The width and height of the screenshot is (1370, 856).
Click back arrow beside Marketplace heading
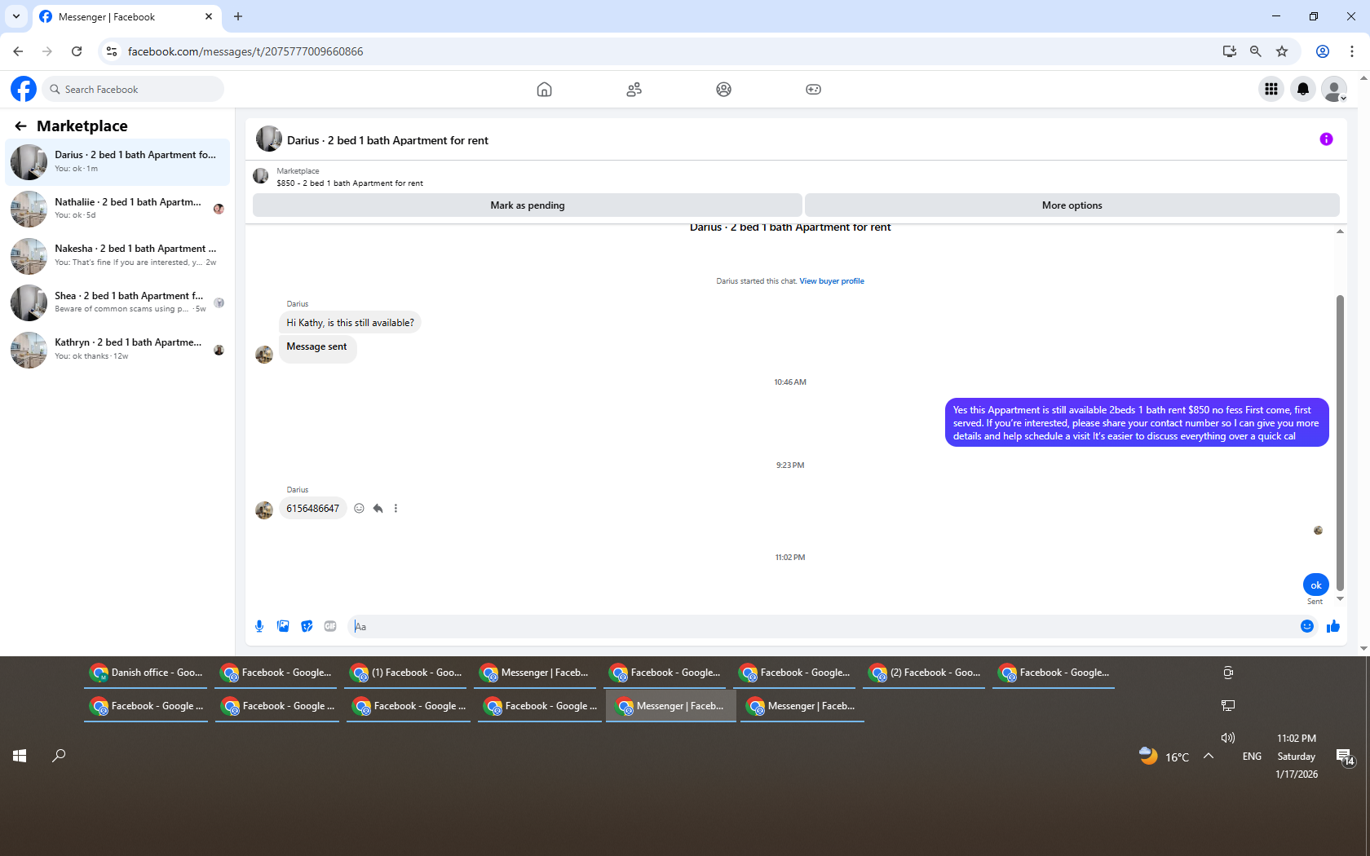pyautogui.click(x=20, y=126)
